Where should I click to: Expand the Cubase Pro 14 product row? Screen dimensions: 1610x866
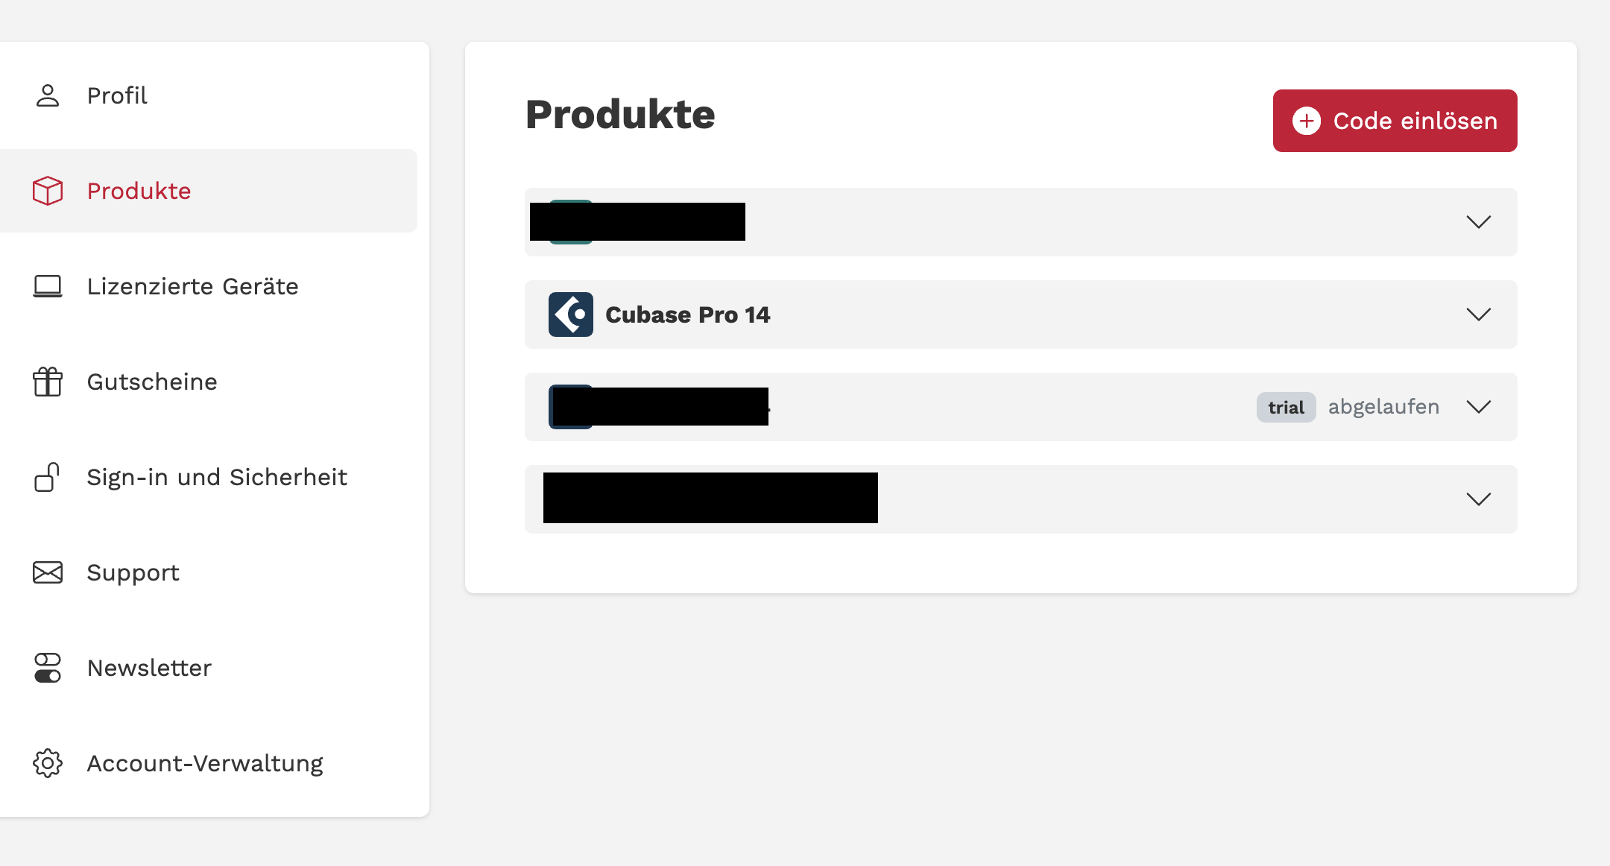[x=1480, y=315]
